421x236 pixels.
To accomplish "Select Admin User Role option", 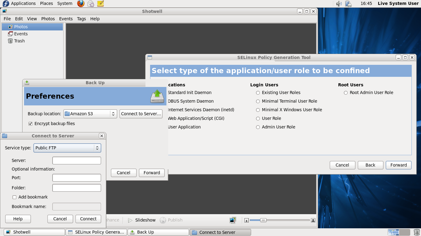I will click(258, 127).
